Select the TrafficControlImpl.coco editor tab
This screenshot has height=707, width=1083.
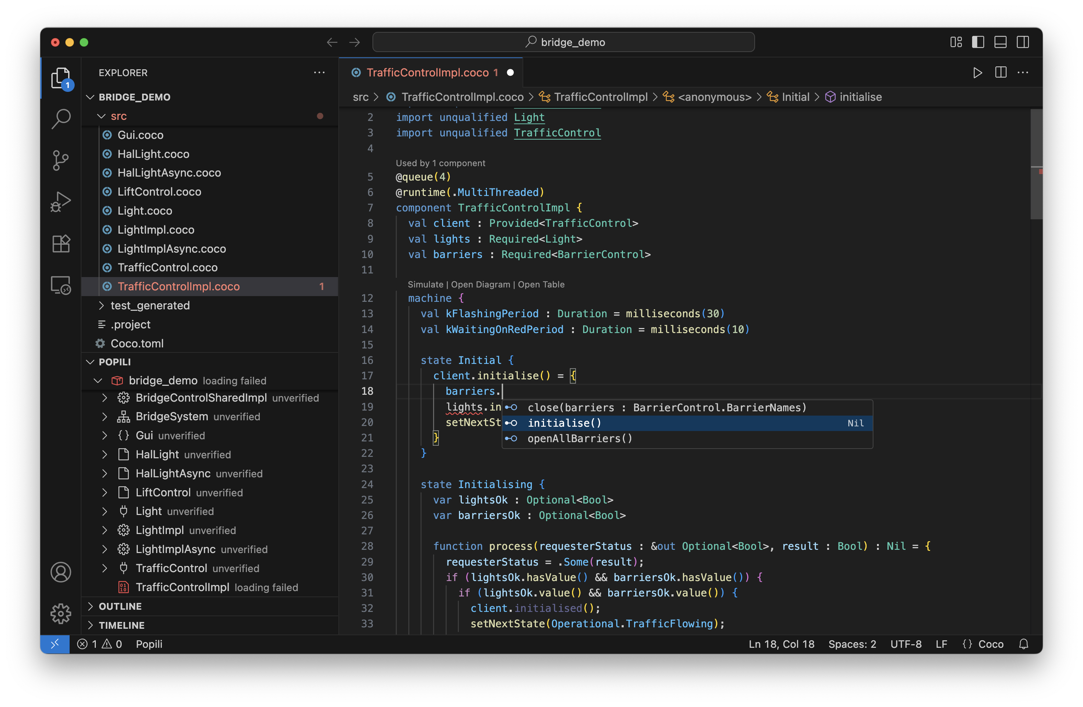tap(427, 73)
